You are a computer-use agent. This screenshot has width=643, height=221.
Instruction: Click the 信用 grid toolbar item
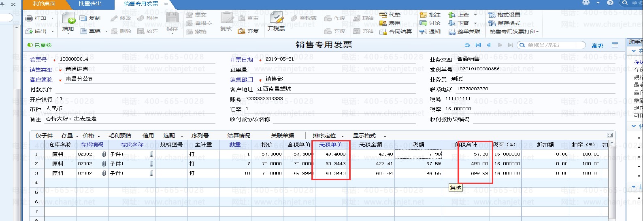pyautogui.click(x=148, y=136)
